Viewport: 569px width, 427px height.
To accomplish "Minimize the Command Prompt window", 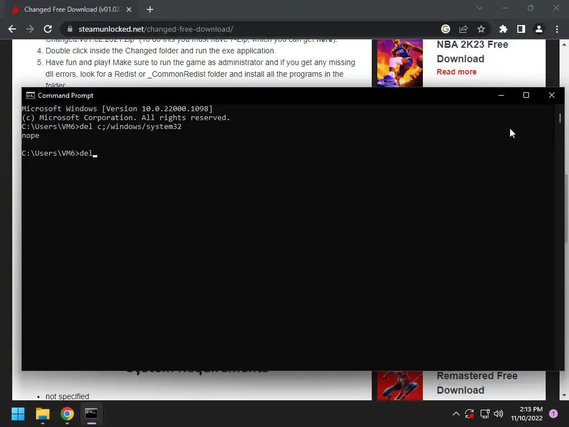I will pos(501,95).
